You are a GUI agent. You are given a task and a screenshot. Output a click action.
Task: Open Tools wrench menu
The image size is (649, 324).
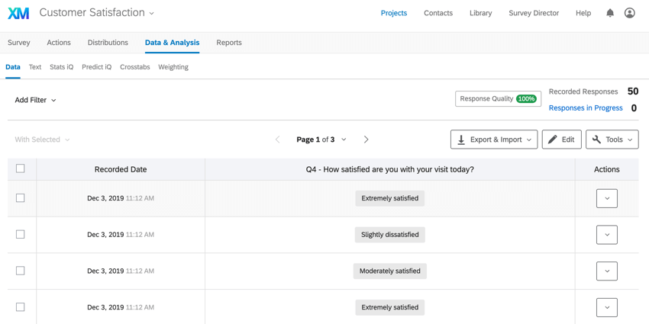(x=612, y=140)
